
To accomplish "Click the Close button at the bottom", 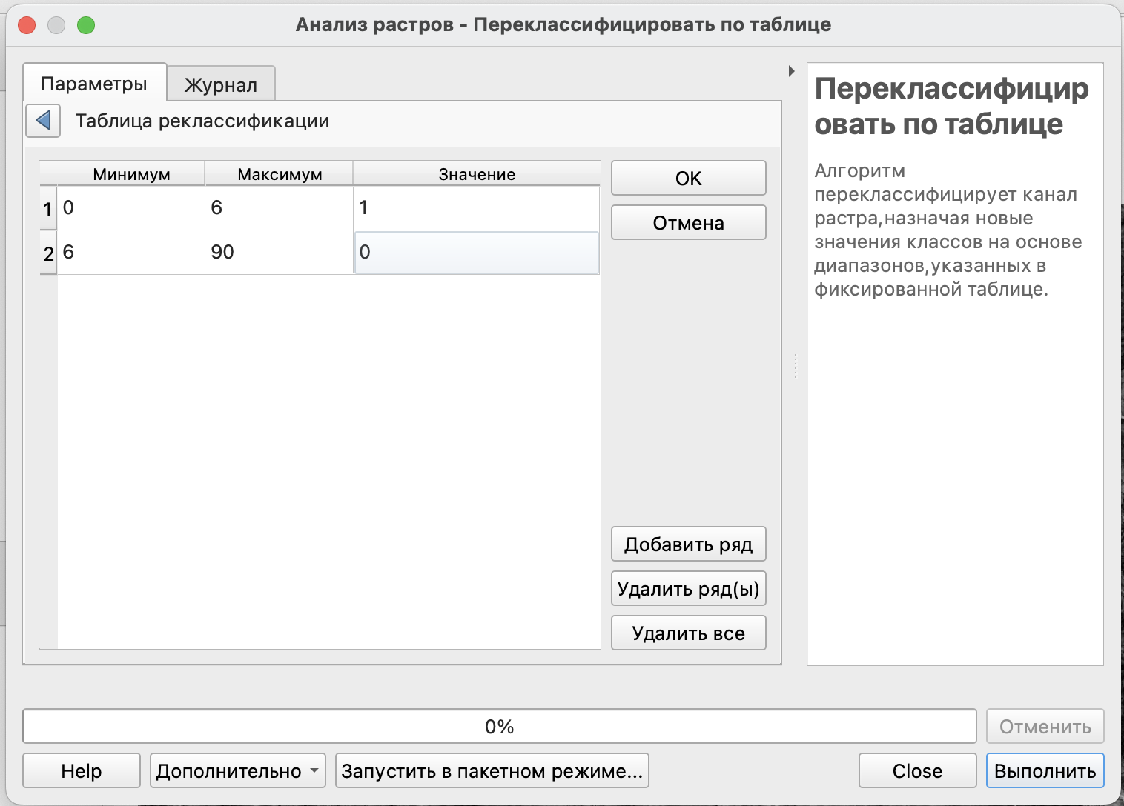I will tap(917, 771).
